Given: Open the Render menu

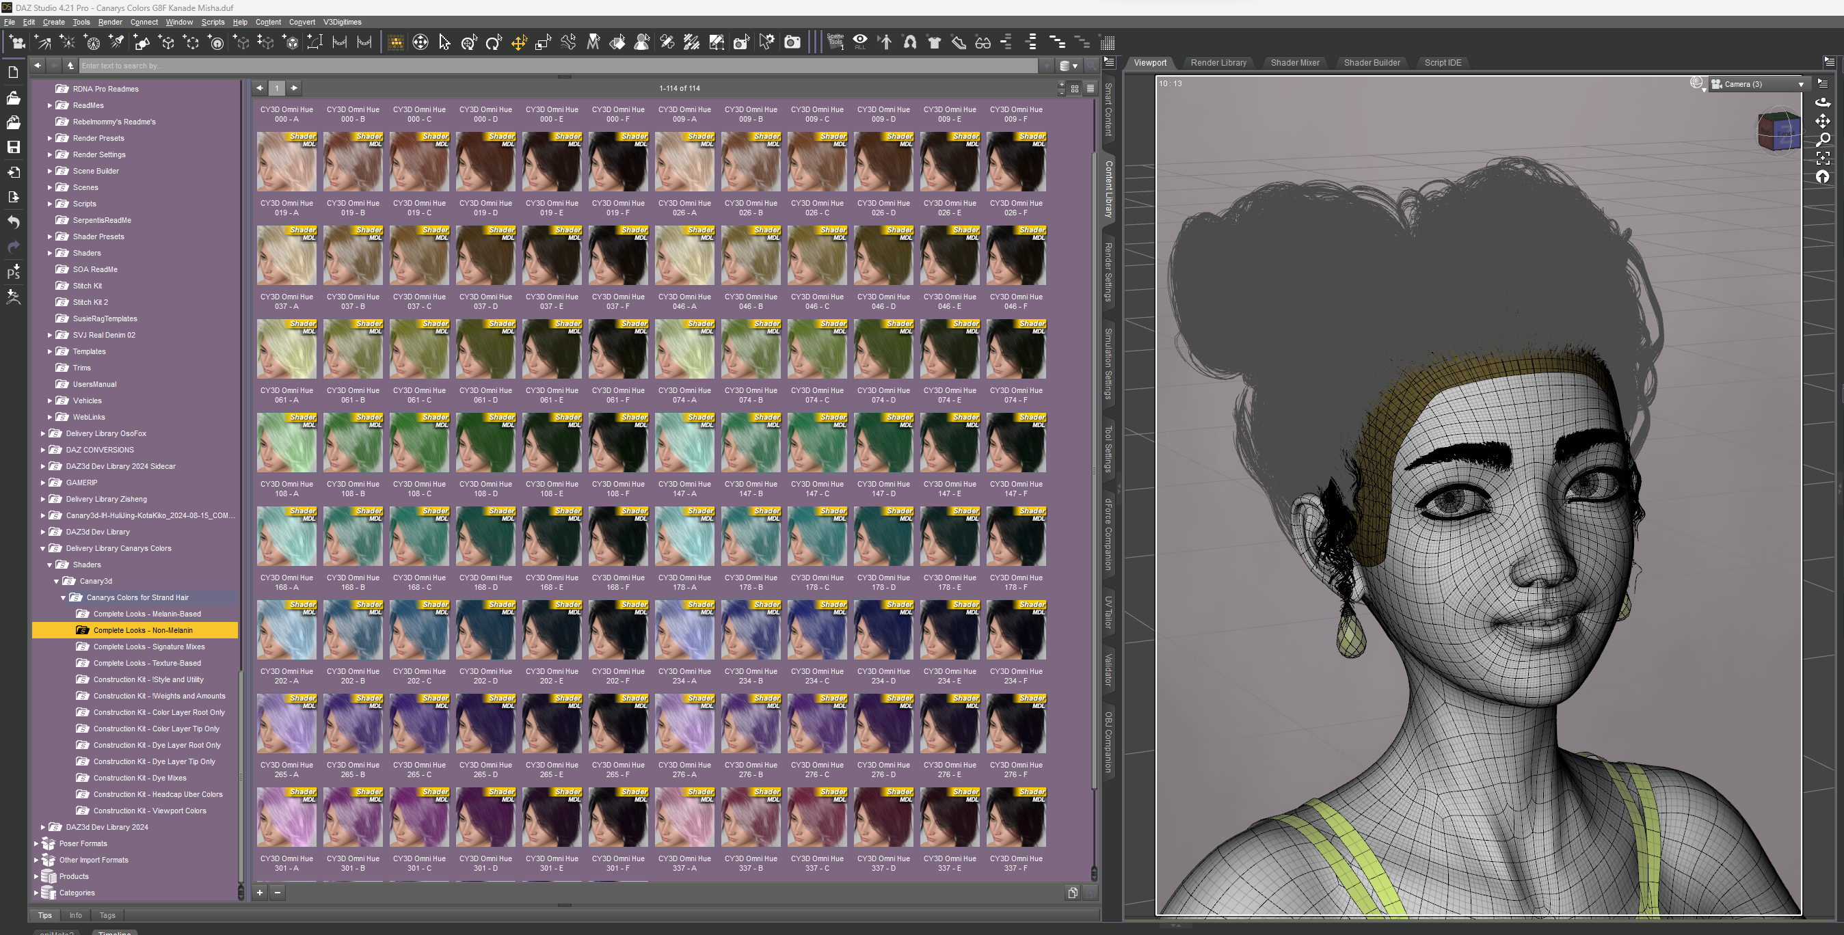Looking at the screenshot, I should coord(109,22).
